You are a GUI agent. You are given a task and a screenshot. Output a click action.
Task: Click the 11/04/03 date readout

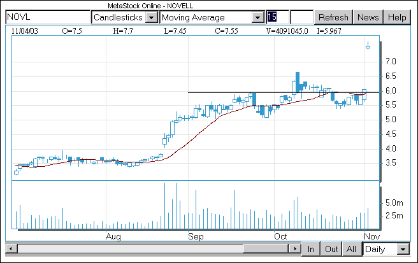tap(24, 31)
